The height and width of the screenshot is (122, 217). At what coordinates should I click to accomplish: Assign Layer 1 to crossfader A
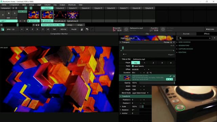click(20, 21)
